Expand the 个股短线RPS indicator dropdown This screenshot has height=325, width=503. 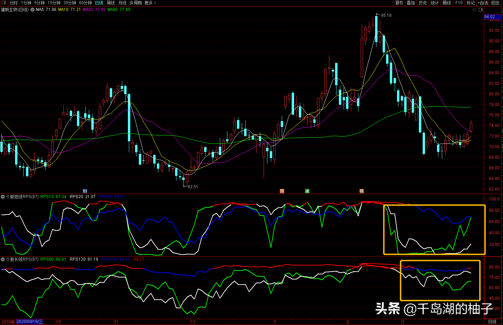pyautogui.click(x=3, y=197)
